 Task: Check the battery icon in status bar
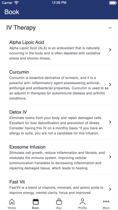coord(113,3)
